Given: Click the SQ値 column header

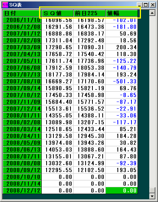Looking at the screenshot, I should (x=58, y=13).
